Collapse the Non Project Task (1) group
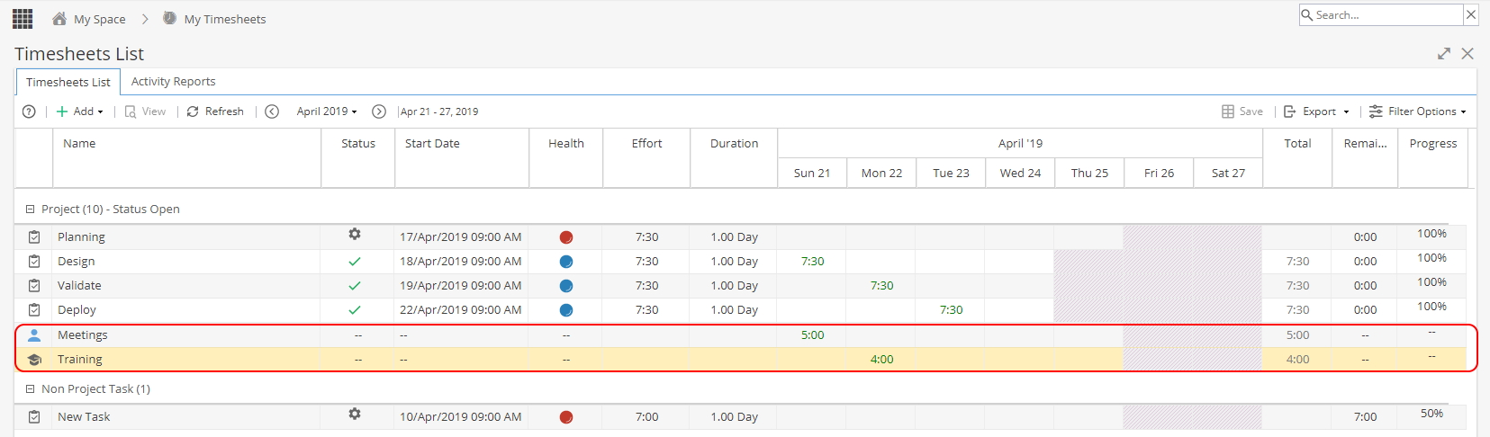This screenshot has height=437, width=1490. click(x=30, y=389)
